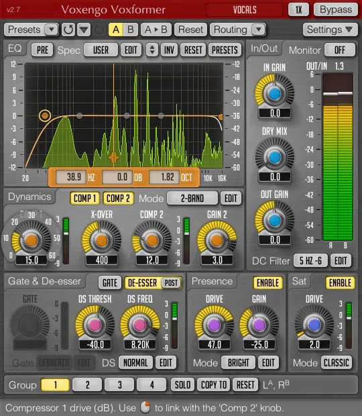Screen dimensions: 362x416
Task: Open the Routing dropdown arrow
Action: pos(259,30)
